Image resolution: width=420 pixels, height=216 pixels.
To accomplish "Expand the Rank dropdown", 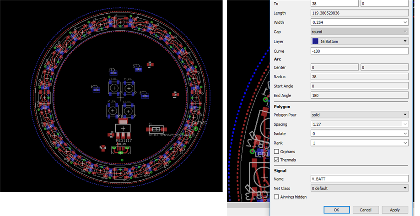I will point(405,143).
